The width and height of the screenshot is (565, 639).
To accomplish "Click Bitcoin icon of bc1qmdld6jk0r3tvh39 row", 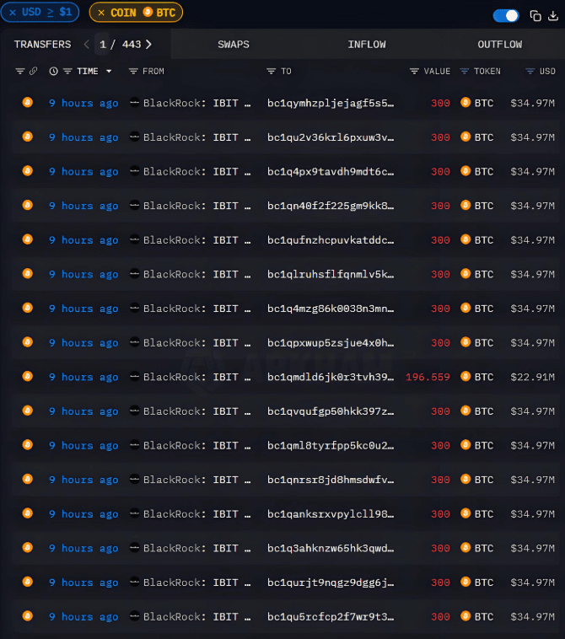I will 28,376.
